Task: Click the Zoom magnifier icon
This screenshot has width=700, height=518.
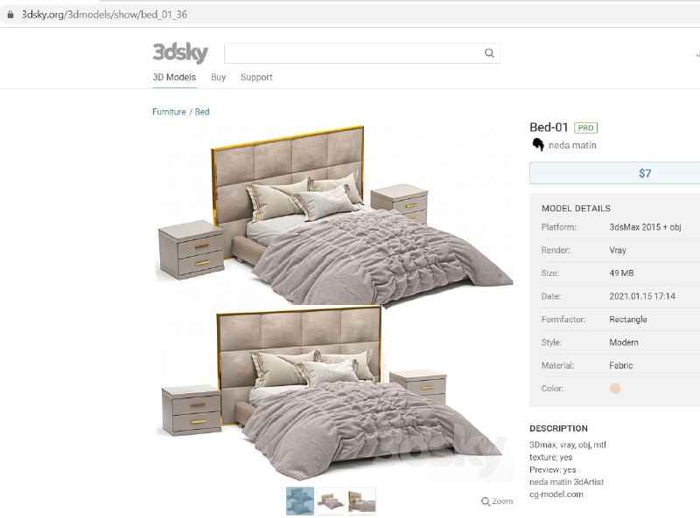Action: [486, 501]
